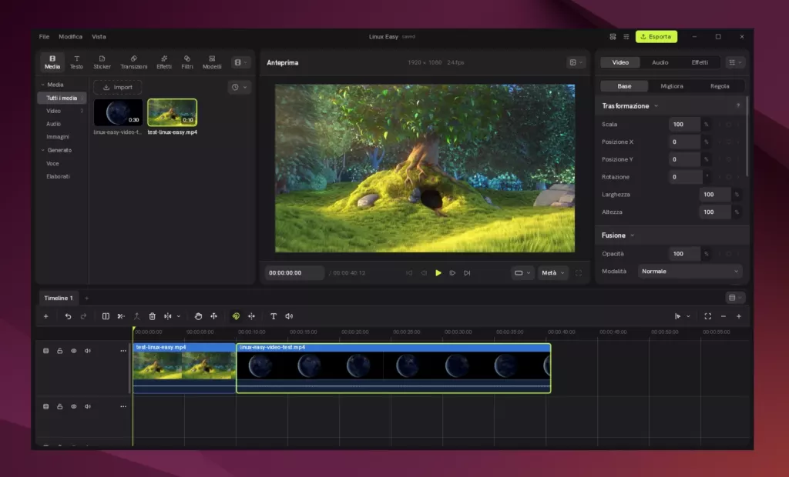The width and height of the screenshot is (789, 477).
Task: Open the volume tool in timeline toolbar
Action: pyautogui.click(x=289, y=316)
